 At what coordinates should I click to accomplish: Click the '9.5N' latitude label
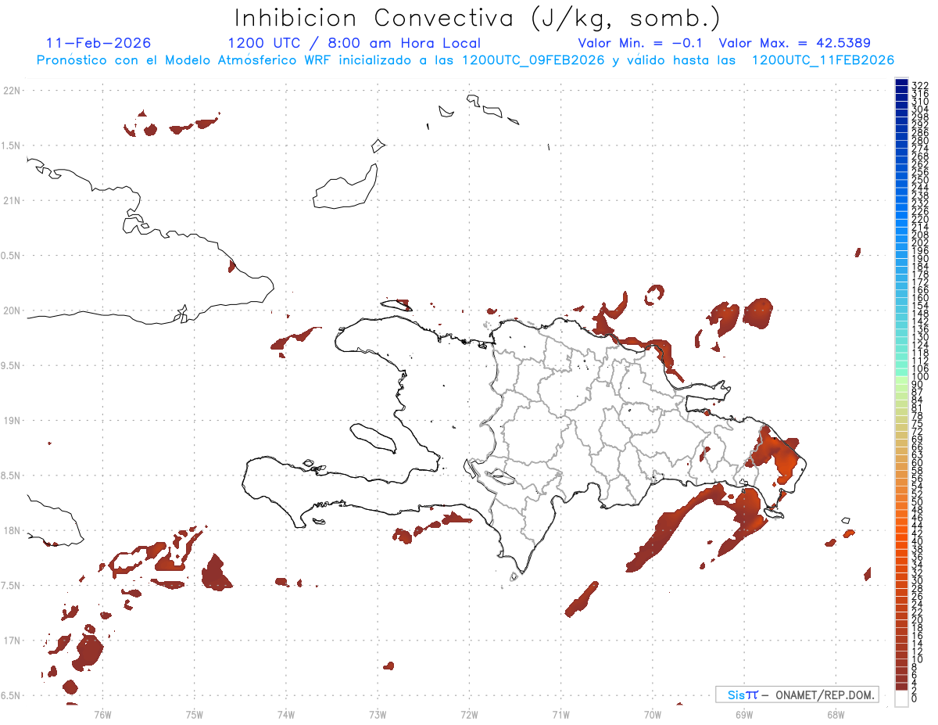(x=12, y=365)
